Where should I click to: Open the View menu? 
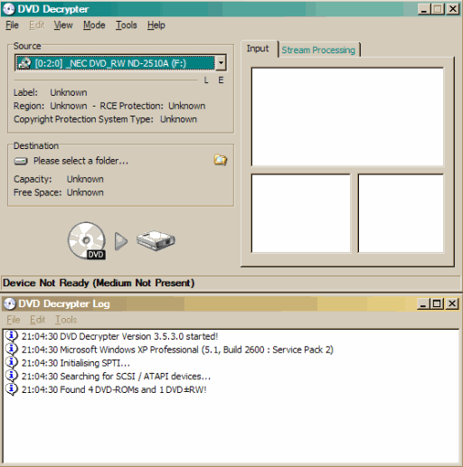point(63,25)
